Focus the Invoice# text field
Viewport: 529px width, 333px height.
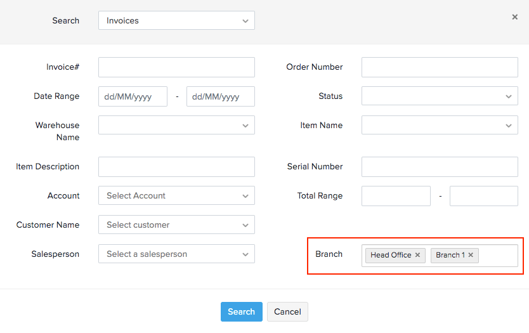click(176, 67)
